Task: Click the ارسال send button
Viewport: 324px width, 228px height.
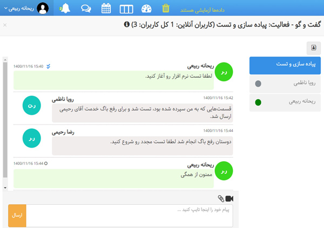Action: point(17,216)
